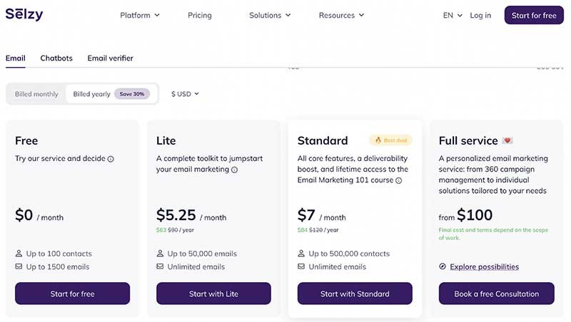Select the Billed yearly option
Image resolution: width=571 pixels, height=322 pixels.
[x=91, y=94]
